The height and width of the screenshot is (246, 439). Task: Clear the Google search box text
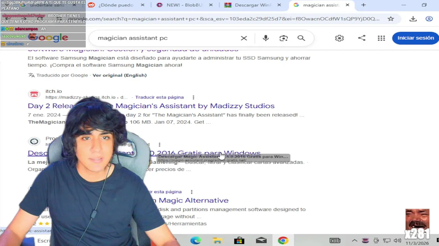coord(244,38)
